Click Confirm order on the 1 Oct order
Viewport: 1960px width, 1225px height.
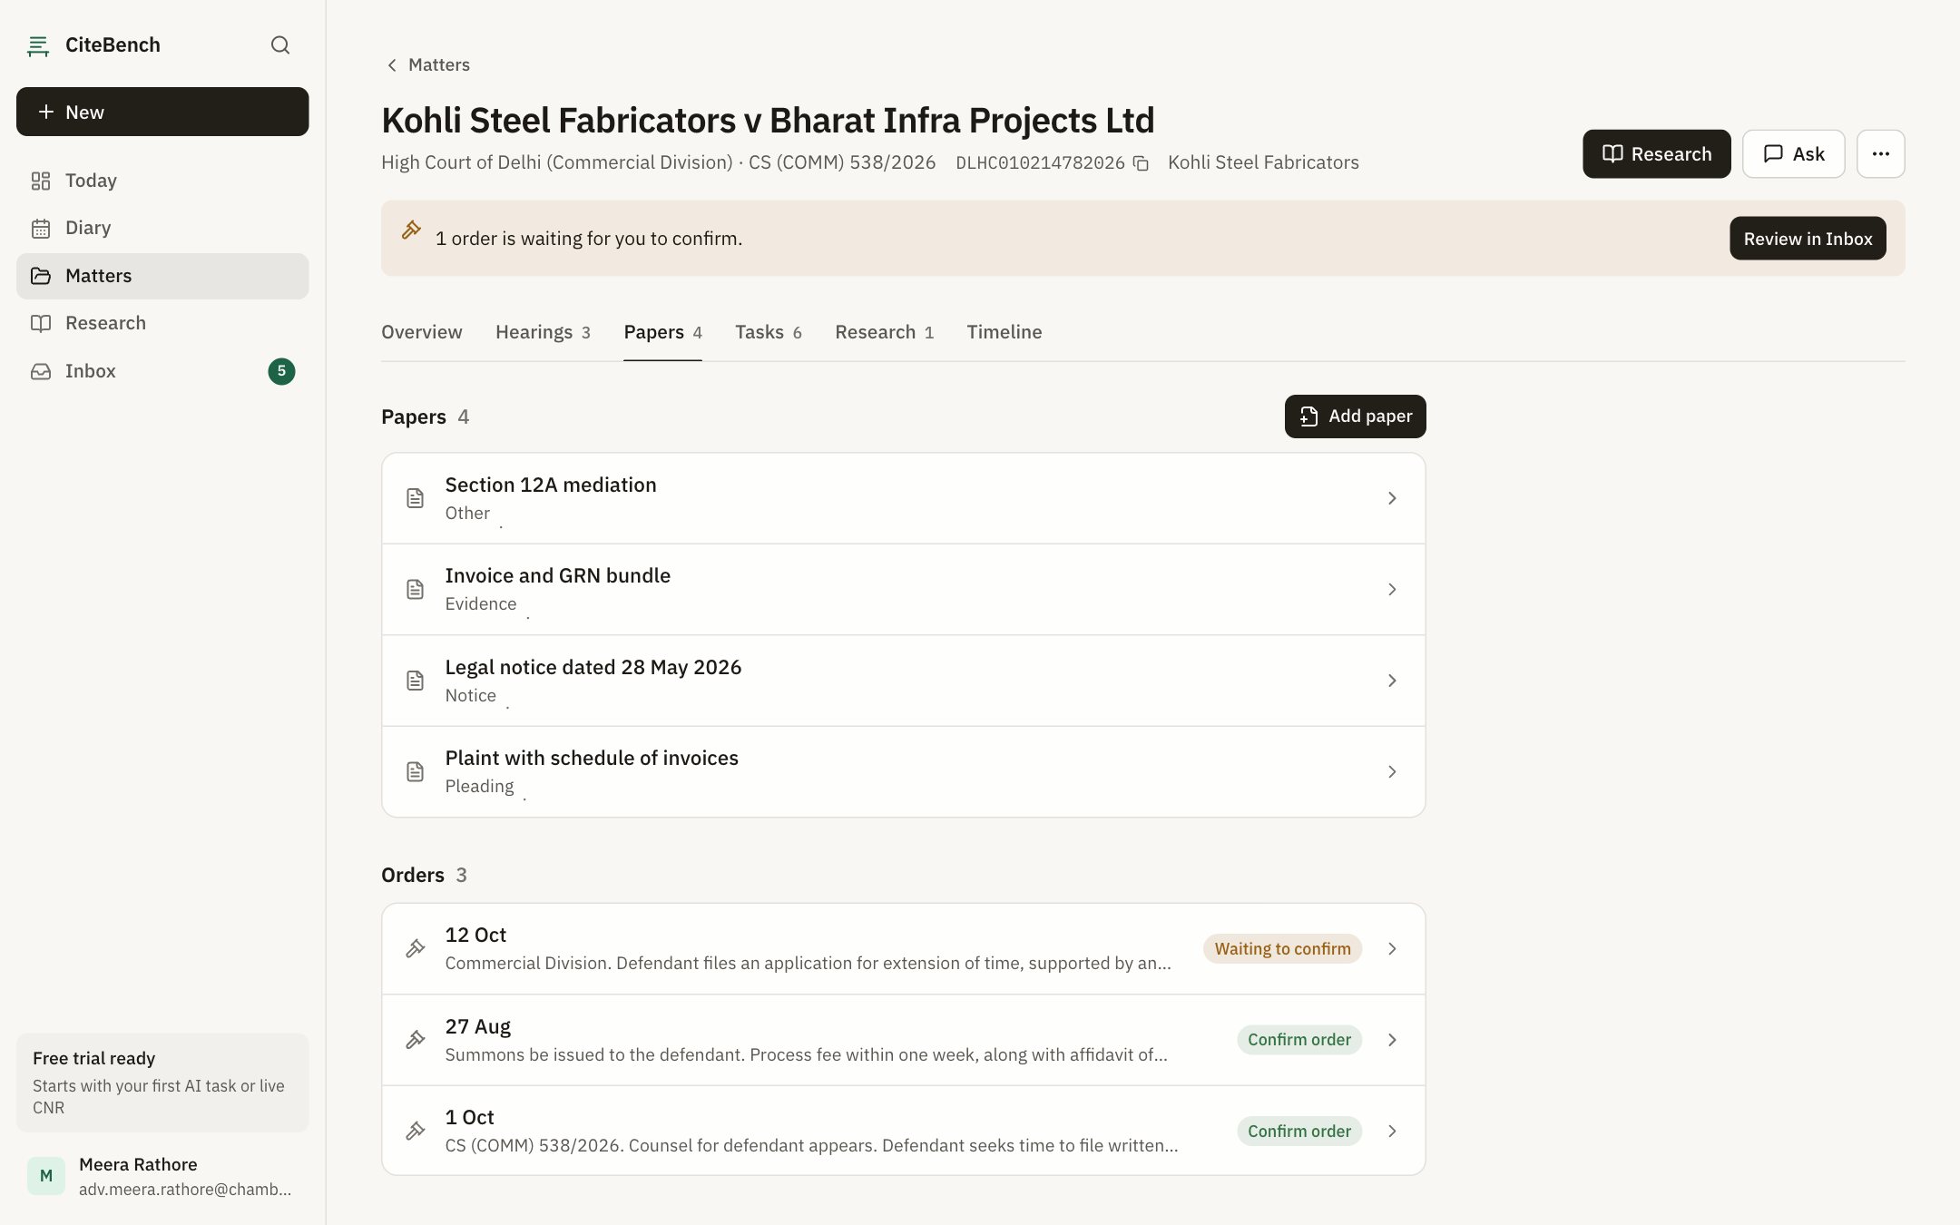click(x=1298, y=1131)
